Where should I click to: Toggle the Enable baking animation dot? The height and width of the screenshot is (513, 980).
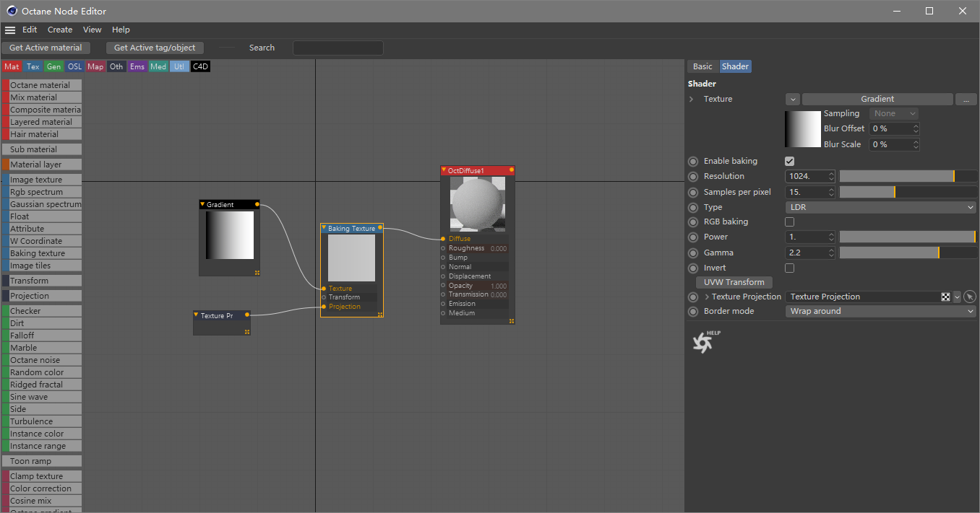point(693,161)
